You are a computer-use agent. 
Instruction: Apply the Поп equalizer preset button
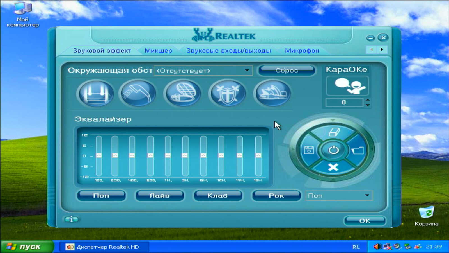pos(101,196)
